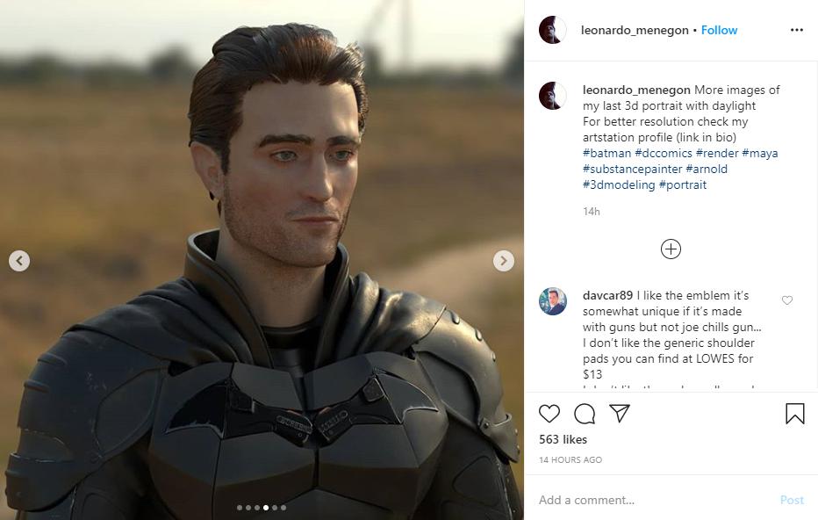Visit davcar89's profile via username
Image resolution: width=818 pixels, height=520 pixels.
click(x=607, y=295)
